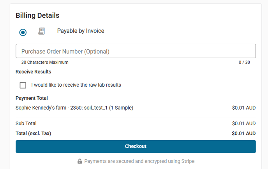Select the Sophie Kennedy's farm soil_test_1 line item

point(74,108)
